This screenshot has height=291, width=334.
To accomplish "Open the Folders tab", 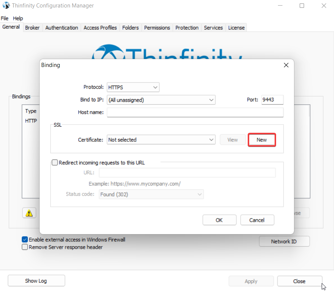I will pos(130,28).
